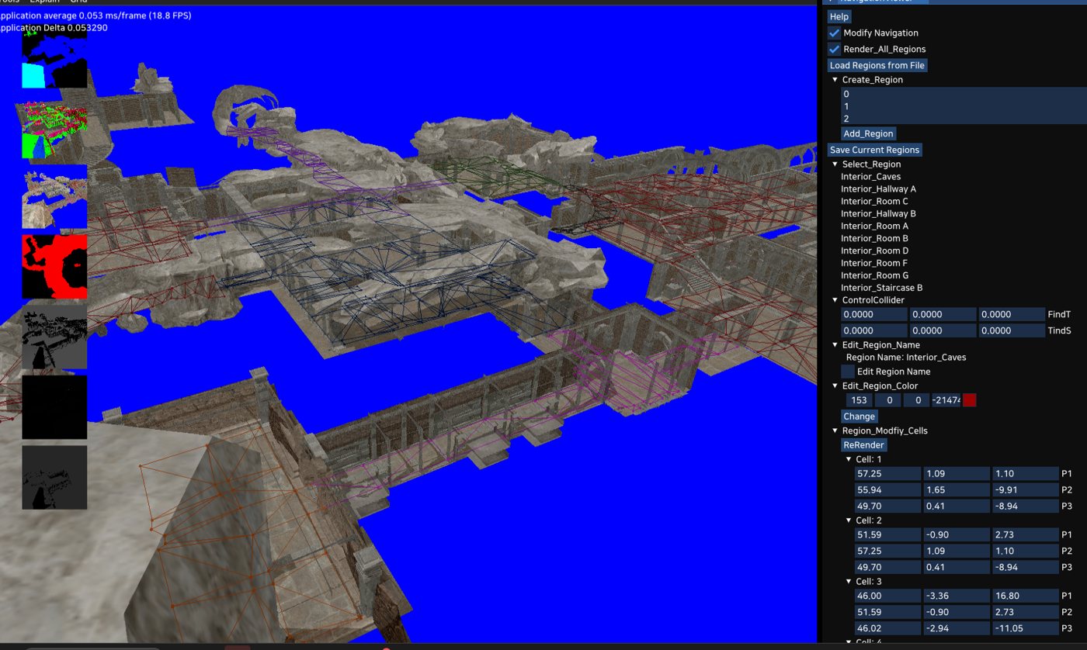Apply color with the Change button
Image resolution: width=1087 pixels, height=650 pixels.
(x=860, y=417)
